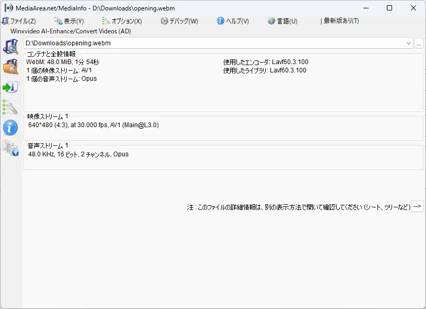426x309 pixels.
Task: Open the ヘルプ(V) menu
Action: 233,21
